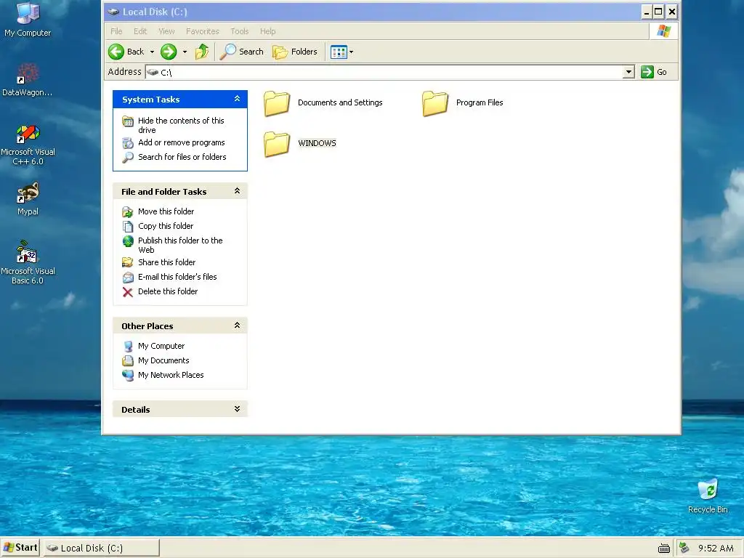Open the Back history dropdown arrow

point(152,52)
